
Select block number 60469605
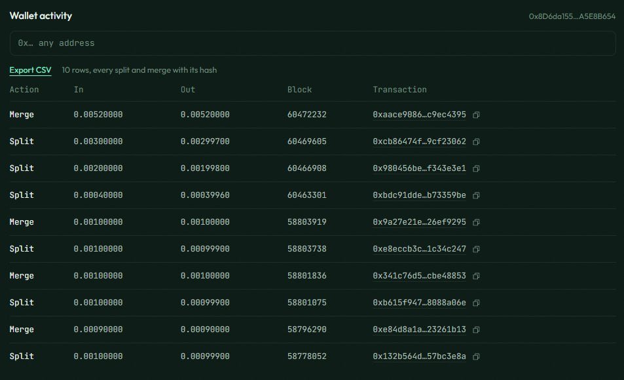tap(307, 142)
